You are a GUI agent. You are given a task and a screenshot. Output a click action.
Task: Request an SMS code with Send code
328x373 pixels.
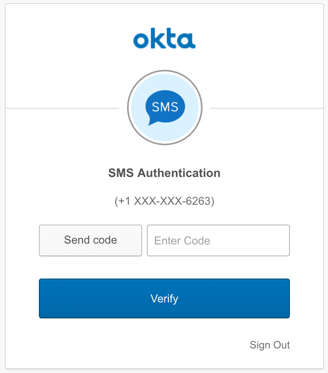pyautogui.click(x=91, y=240)
